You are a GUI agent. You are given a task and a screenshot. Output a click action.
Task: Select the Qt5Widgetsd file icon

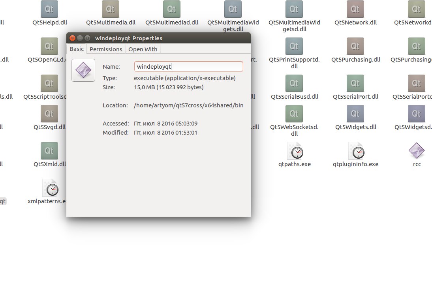416,113
